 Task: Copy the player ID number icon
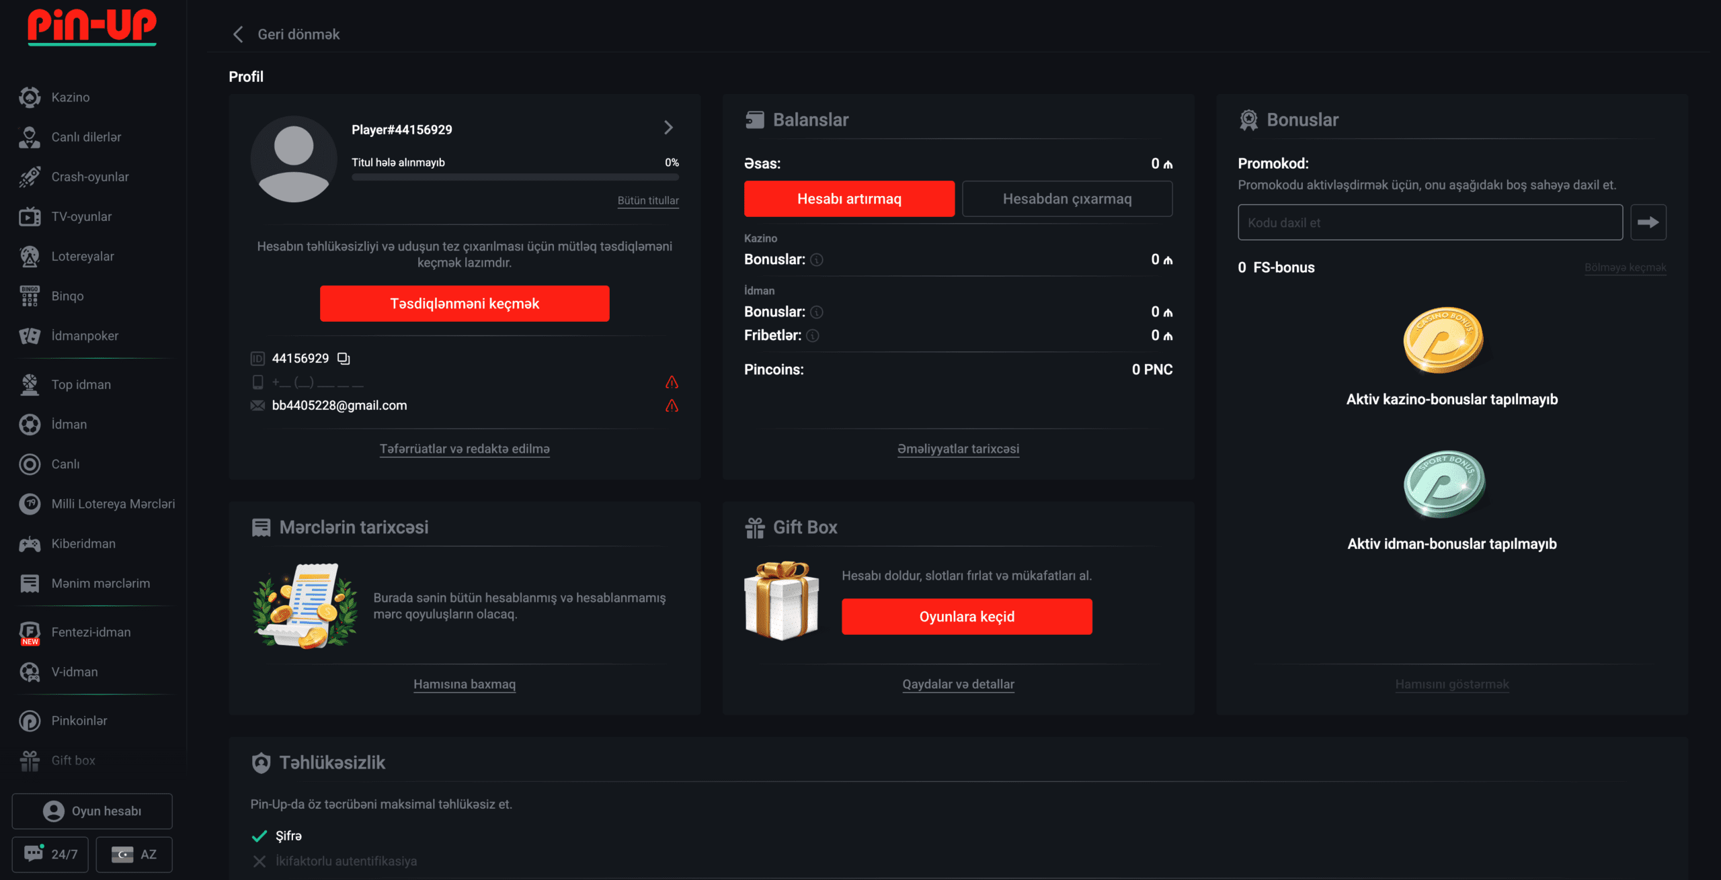[x=344, y=359]
